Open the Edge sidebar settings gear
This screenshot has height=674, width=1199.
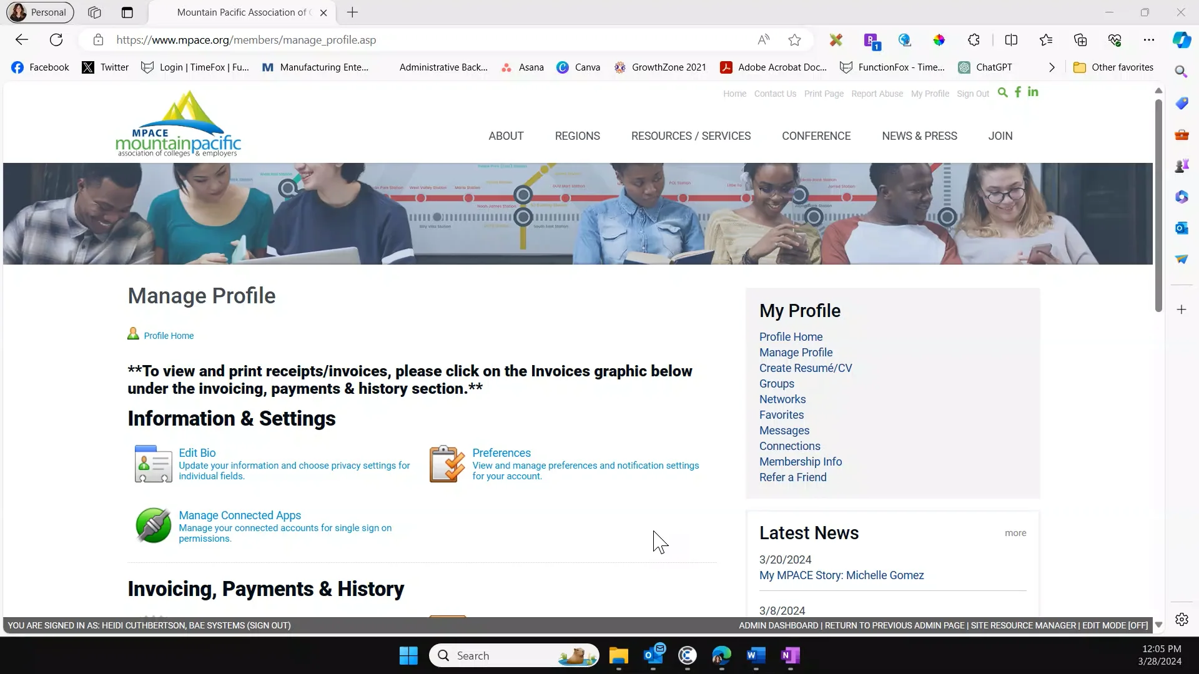pos(1182,619)
